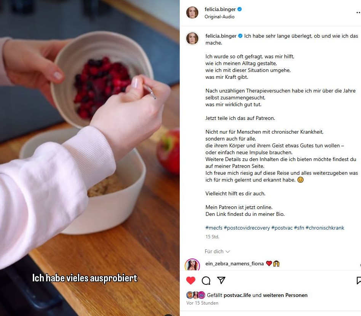361x316 pixels.
Task: Open postvac.life profile from likes
Action: 237,295
